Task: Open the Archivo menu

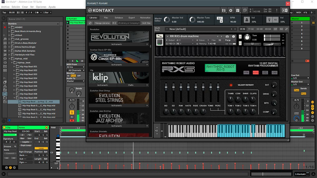Action: click(x=5, y=7)
